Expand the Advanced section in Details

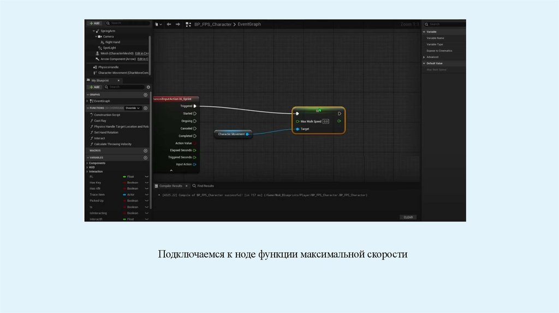click(424, 57)
